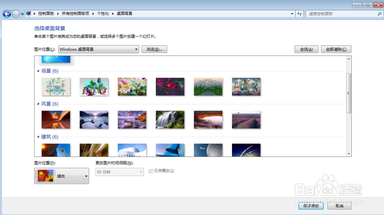The image size is (384, 215).
Task: Select the green and purple castle wallpaper in 场景
Action: pos(94,87)
